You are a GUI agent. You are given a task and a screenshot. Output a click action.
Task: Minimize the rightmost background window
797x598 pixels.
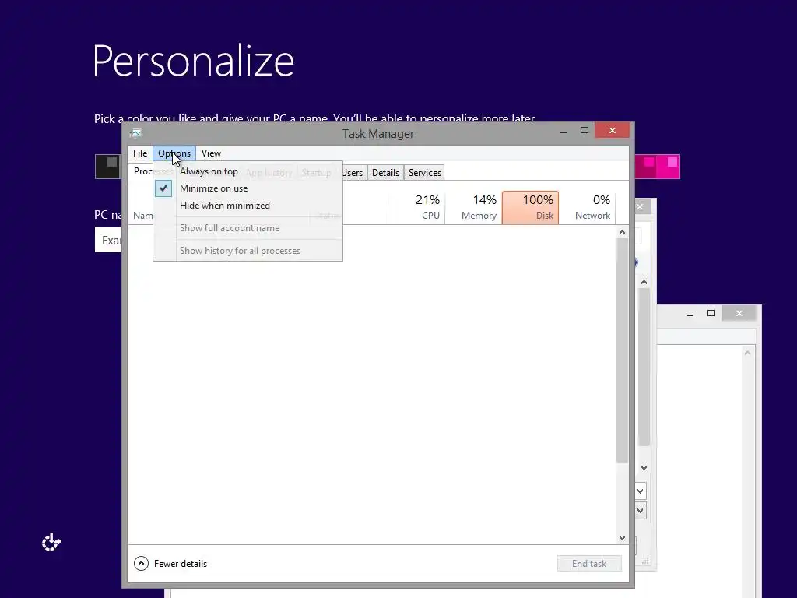[690, 315]
